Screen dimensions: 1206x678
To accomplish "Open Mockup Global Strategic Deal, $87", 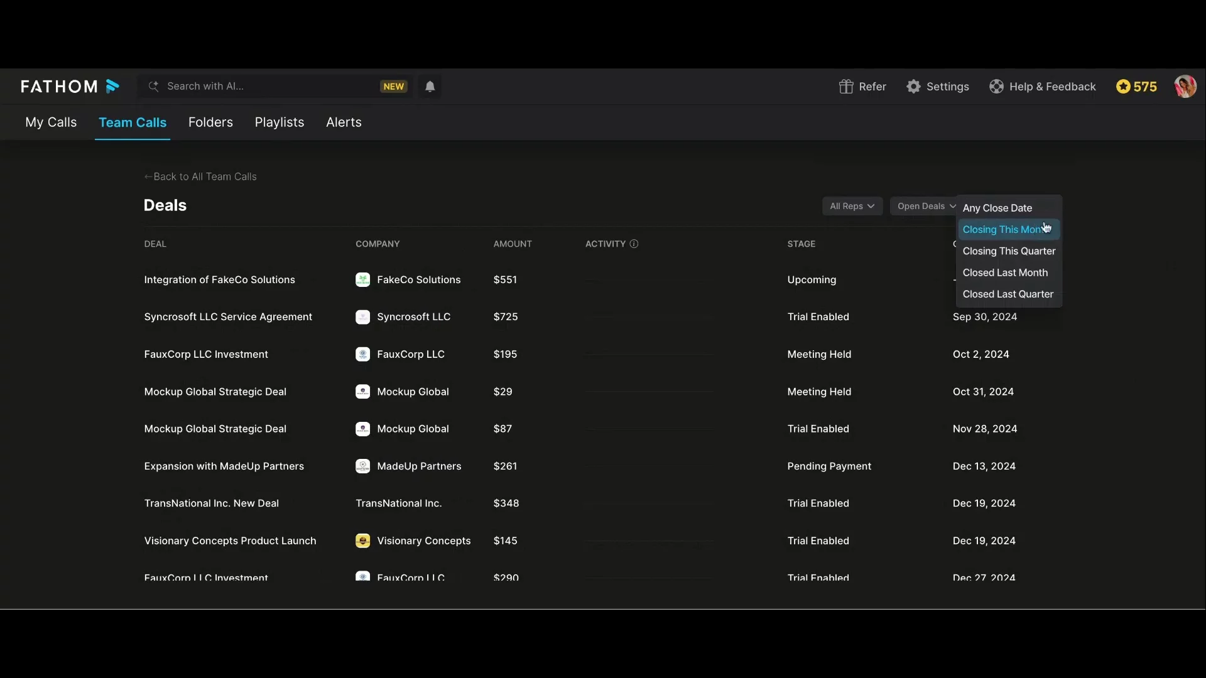I will tap(215, 429).
